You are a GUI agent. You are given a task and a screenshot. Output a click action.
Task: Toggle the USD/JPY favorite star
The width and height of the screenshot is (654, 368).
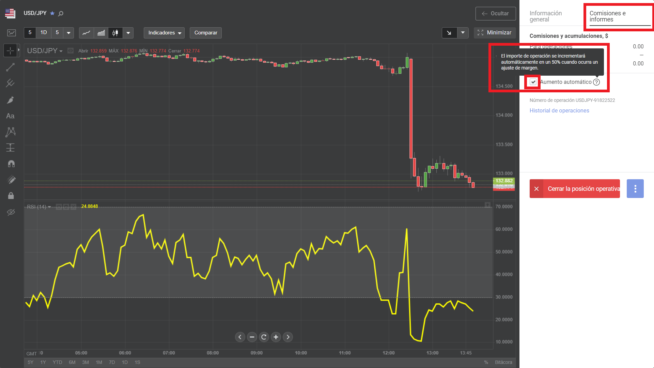coord(52,13)
